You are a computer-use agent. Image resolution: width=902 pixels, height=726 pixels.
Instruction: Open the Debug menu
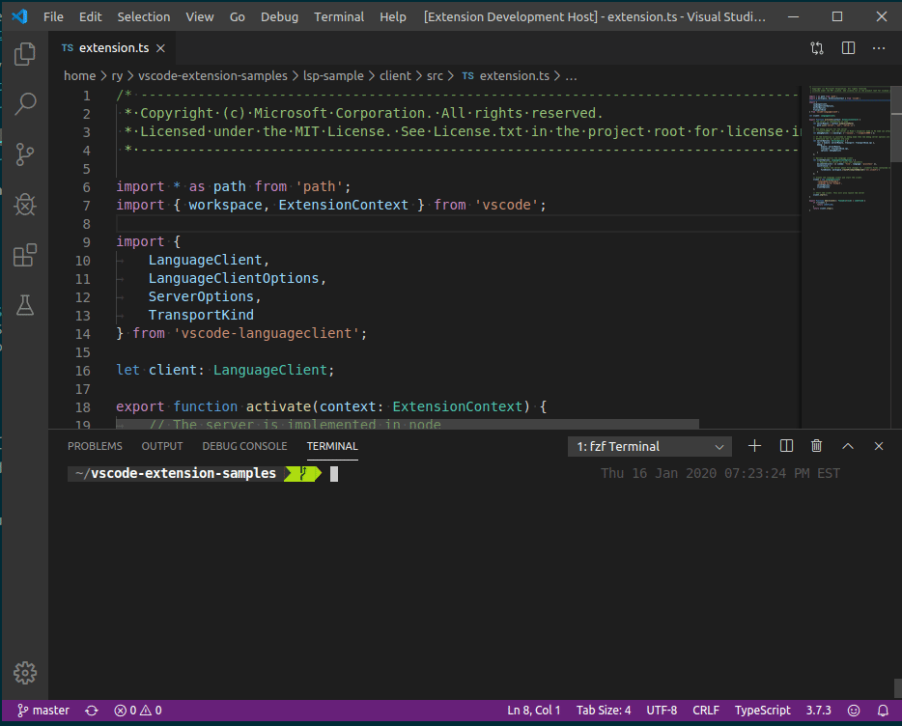pyautogui.click(x=279, y=16)
